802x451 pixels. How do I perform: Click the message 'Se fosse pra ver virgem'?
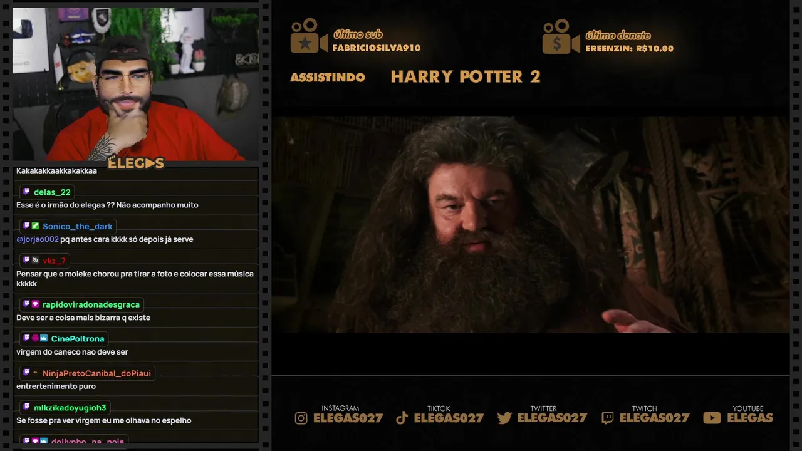[104, 420]
